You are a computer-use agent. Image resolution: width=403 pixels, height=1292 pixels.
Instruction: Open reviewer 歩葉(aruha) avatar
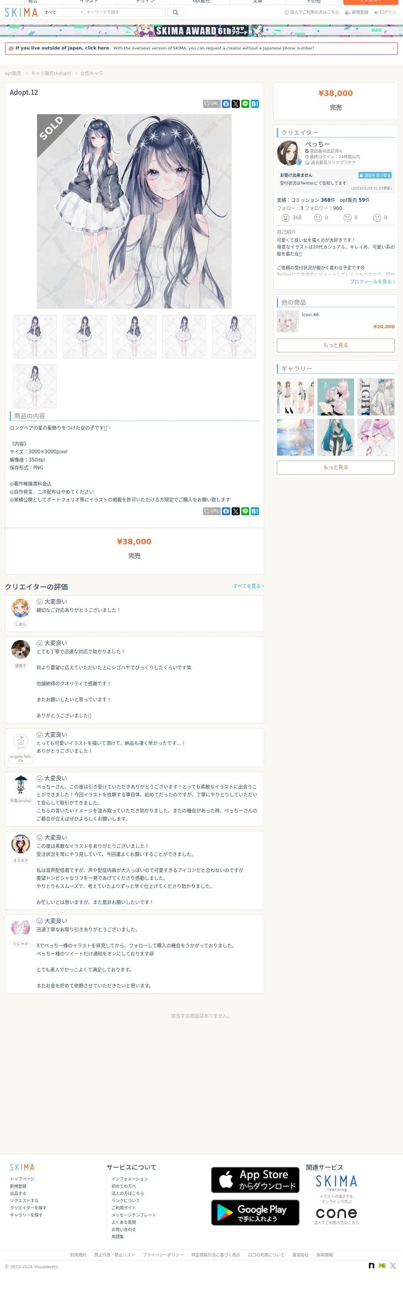coord(21,785)
